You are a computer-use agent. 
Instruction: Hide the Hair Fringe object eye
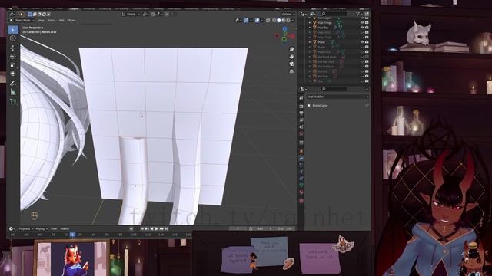tap(362, 23)
